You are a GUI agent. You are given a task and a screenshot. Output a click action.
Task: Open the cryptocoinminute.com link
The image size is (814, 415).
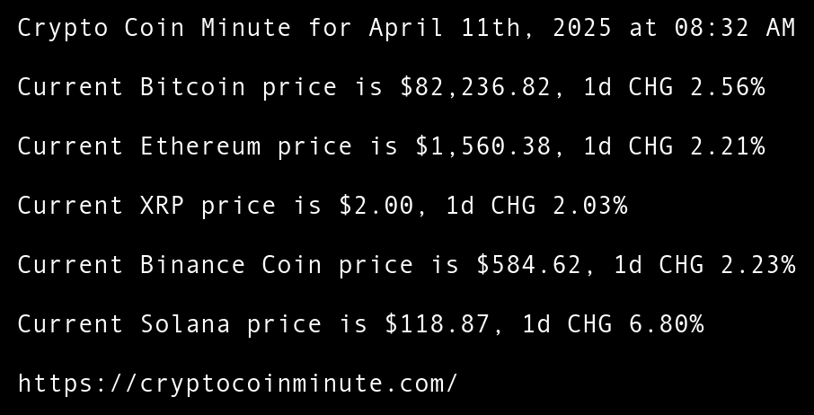pos(237,384)
